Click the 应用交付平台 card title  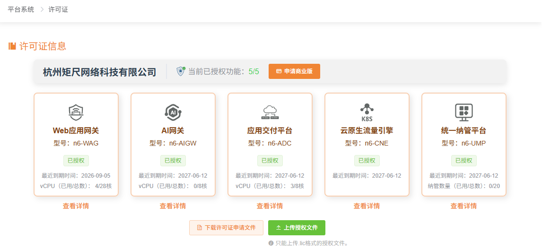click(270, 130)
